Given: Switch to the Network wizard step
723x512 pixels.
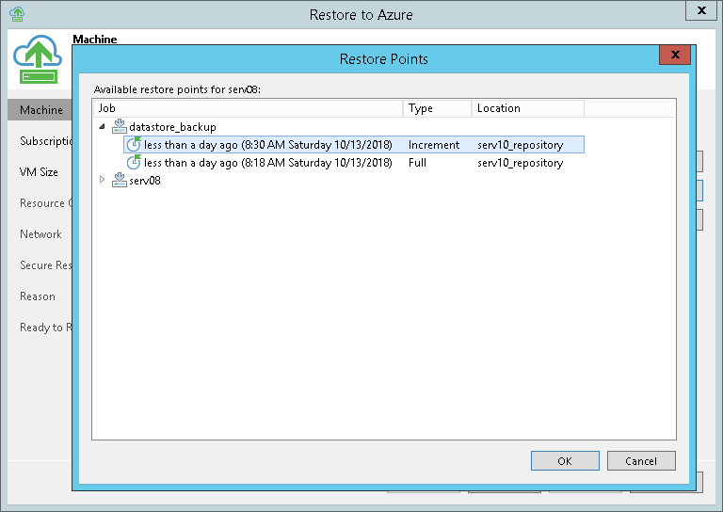Looking at the screenshot, I should [41, 234].
